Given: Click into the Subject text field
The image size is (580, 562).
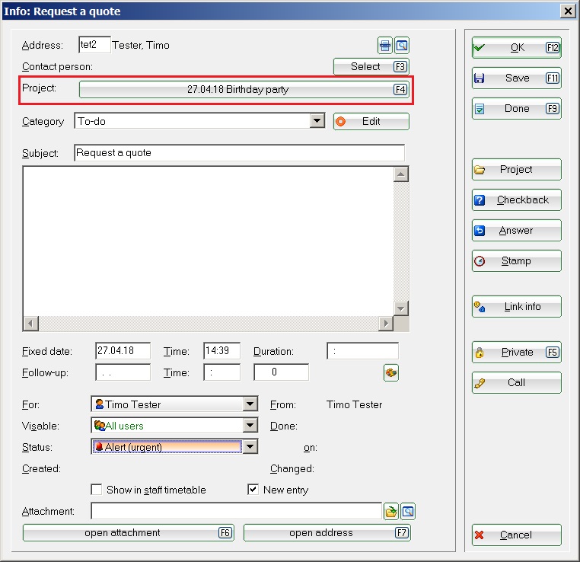Looking at the screenshot, I should coord(239,153).
